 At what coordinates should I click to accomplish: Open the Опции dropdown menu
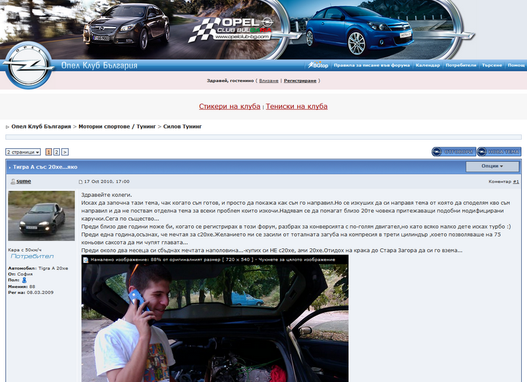click(x=492, y=167)
